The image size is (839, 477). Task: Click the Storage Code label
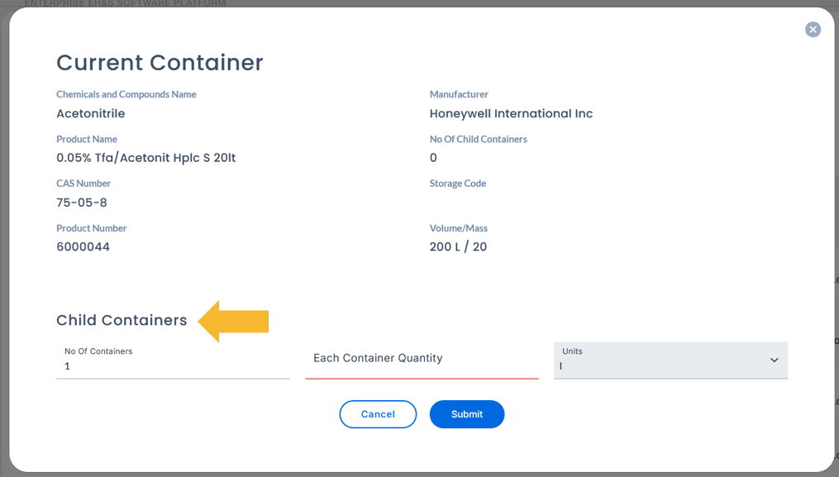[x=458, y=183]
